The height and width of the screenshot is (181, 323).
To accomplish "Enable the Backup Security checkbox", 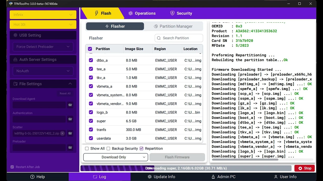I will 108,149.
